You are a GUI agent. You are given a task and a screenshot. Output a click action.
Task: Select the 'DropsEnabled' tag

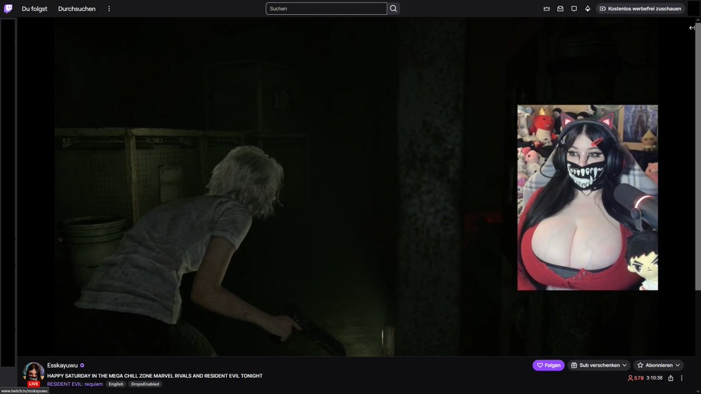(x=145, y=384)
